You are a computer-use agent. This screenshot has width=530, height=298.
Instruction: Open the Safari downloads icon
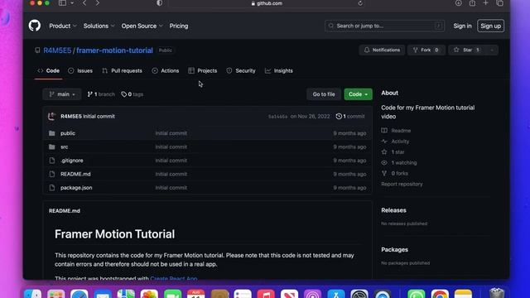pos(458,3)
